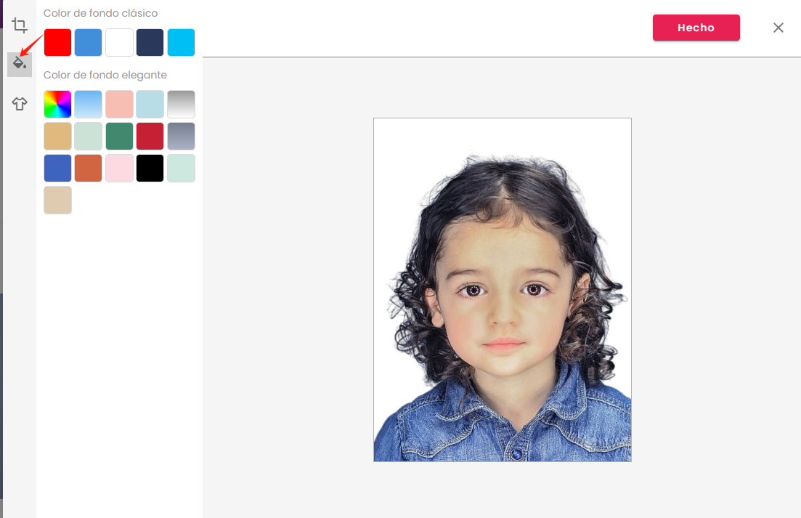Select the crop tool icon
The height and width of the screenshot is (518, 801).
point(20,25)
